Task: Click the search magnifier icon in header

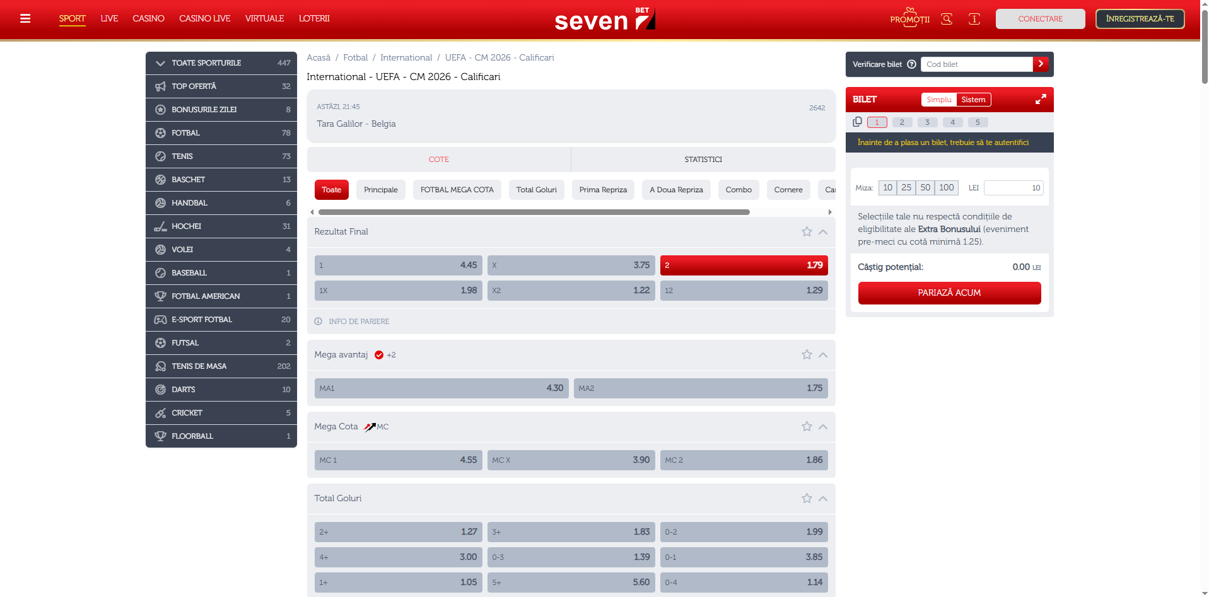Action: coord(946,19)
